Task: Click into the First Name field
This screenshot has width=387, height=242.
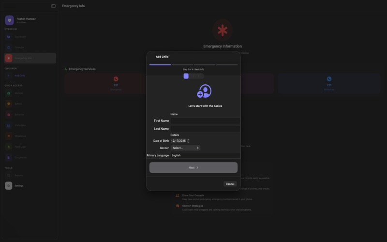Action: tap(205, 121)
